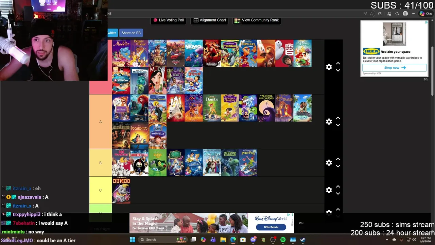The width and height of the screenshot is (435, 245).
Task: Open Copilot Chat in browser toolbar
Action: (426, 14)
